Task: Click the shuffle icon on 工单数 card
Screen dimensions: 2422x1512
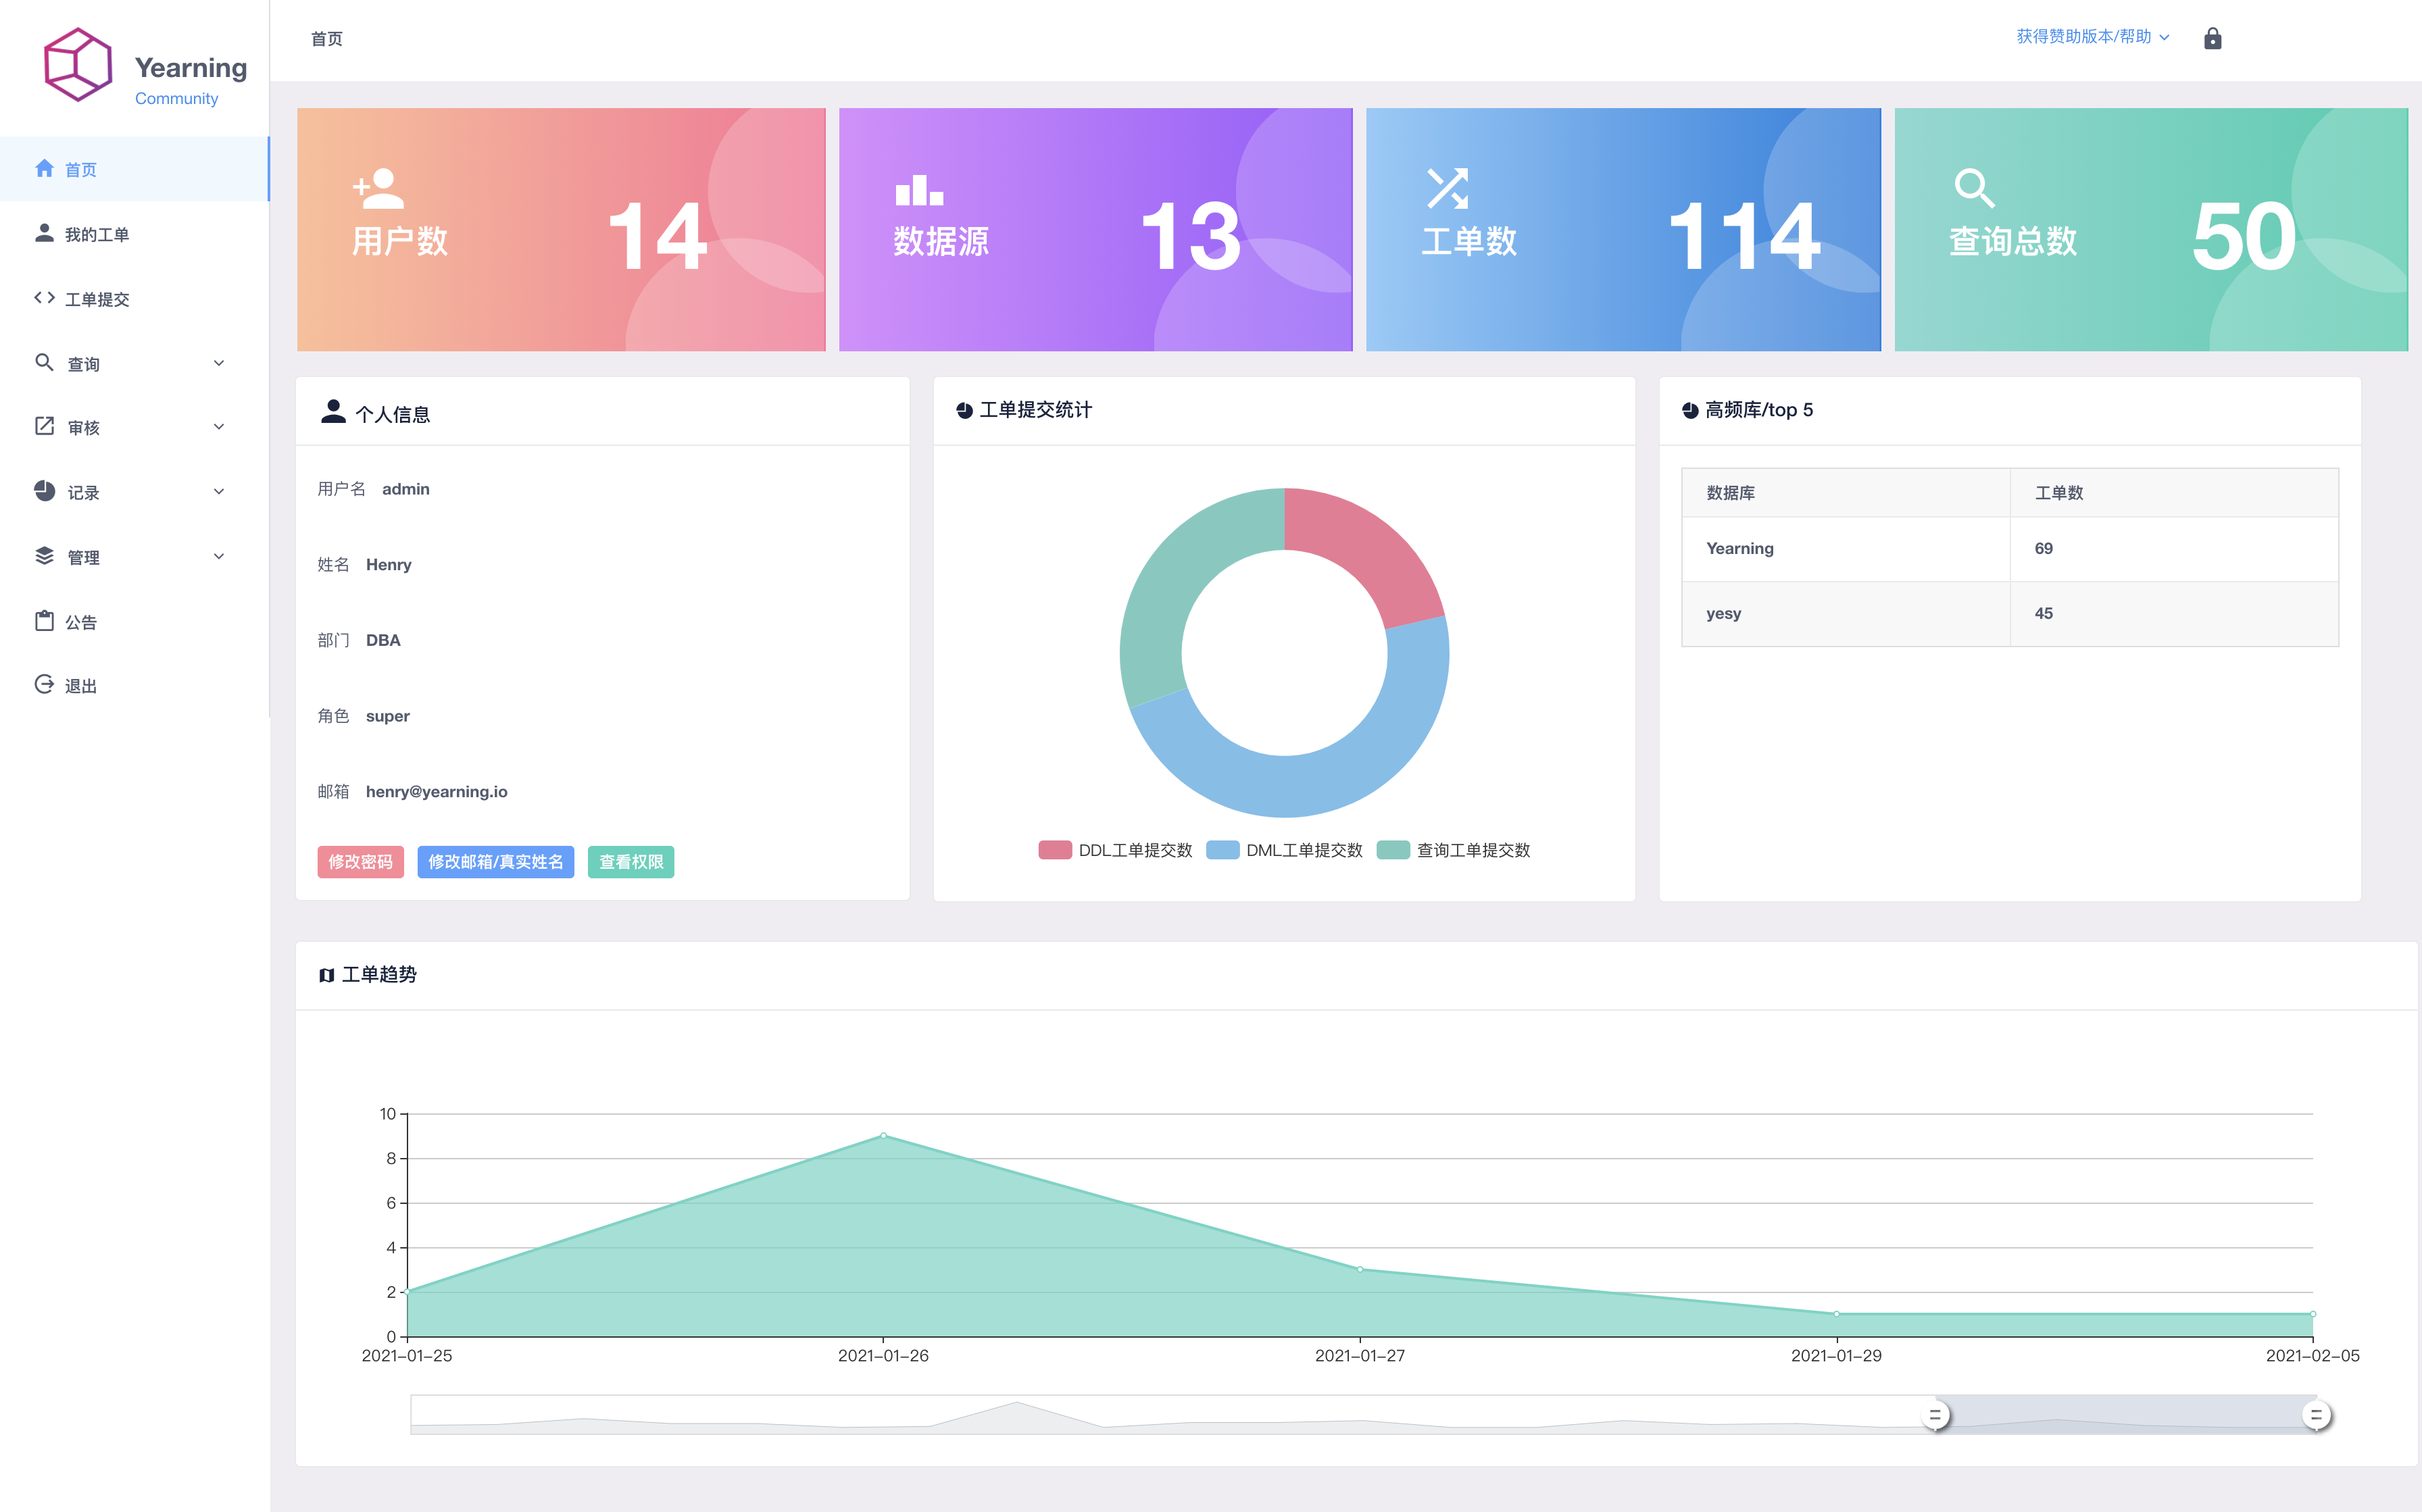Action: point(1447,188)
